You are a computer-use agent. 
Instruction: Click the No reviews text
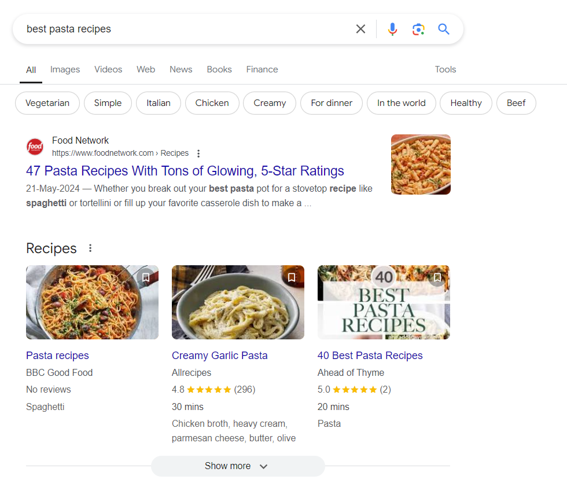click(49, 390)
